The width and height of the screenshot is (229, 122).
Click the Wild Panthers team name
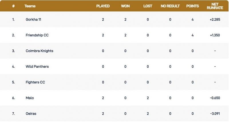[x=37, y=67]
